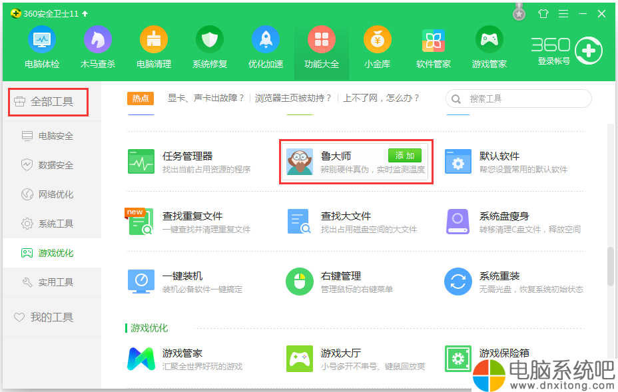Screen dimensions: 618x392
Task: Click the vertical scrollbar thumb of the tool list
Action: (611, 266)
